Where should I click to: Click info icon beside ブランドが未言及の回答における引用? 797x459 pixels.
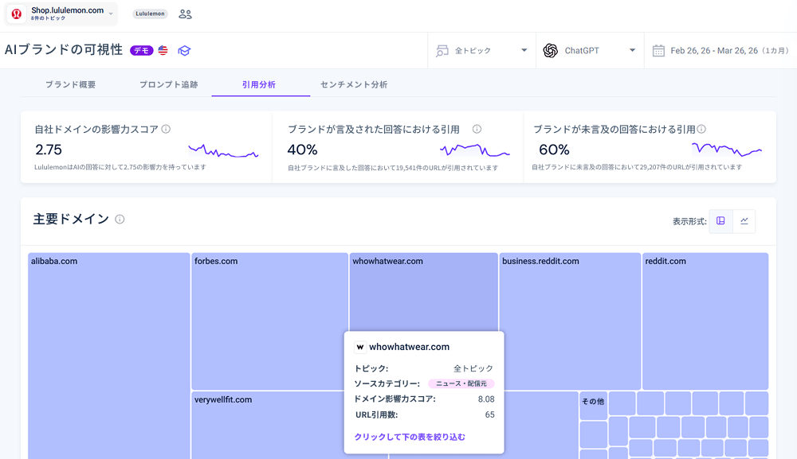[x=701, y=130]
